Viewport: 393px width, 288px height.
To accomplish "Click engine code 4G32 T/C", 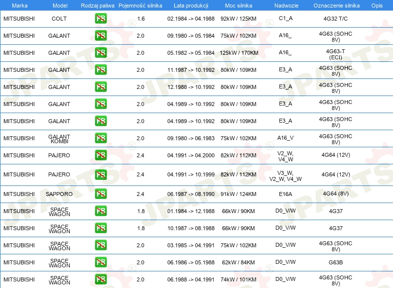I will 336,19.
